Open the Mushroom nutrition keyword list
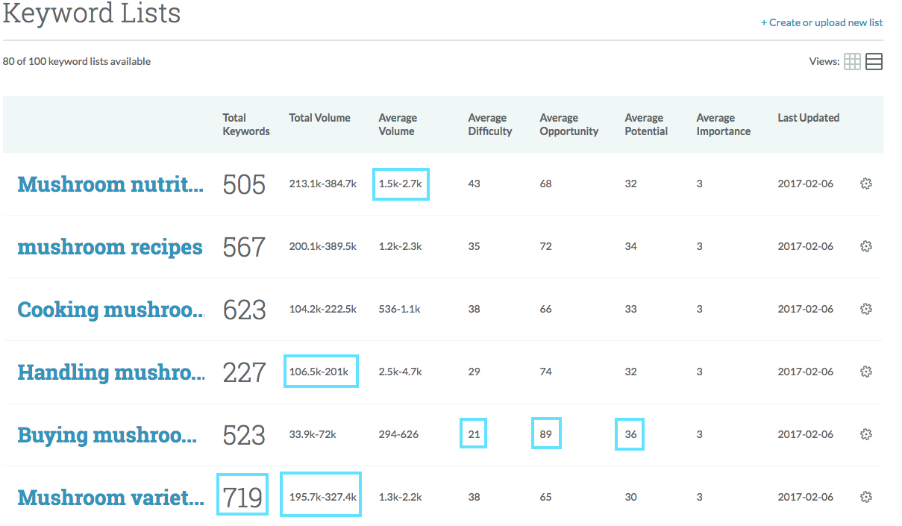The image size is (902, 526). tap(110, 184)
